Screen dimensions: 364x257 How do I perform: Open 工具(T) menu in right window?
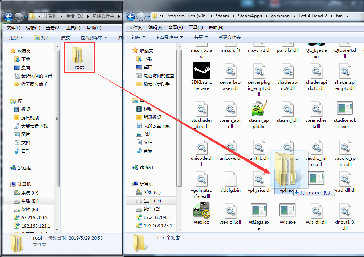[x=196, y=28]
